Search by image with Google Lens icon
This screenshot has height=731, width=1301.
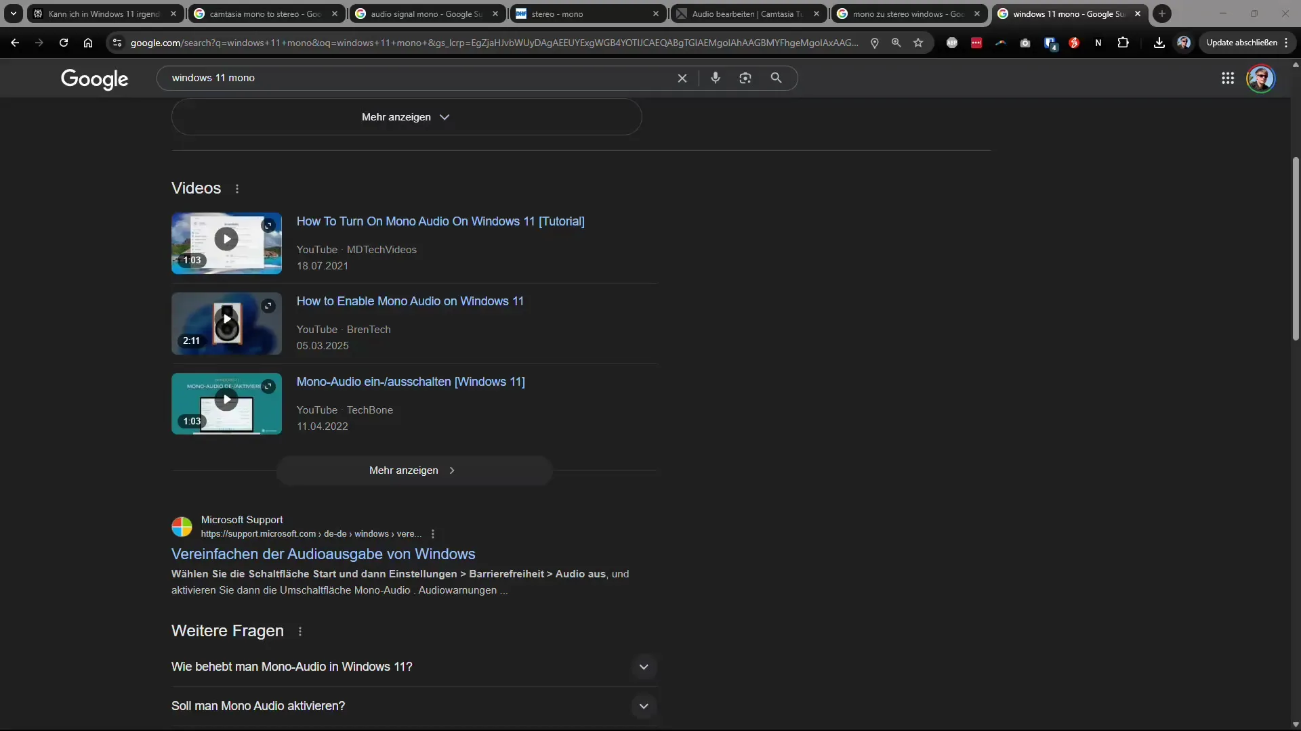pos(745,78)
